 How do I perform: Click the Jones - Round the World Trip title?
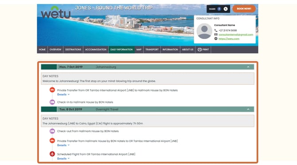(x=113, y=8)
